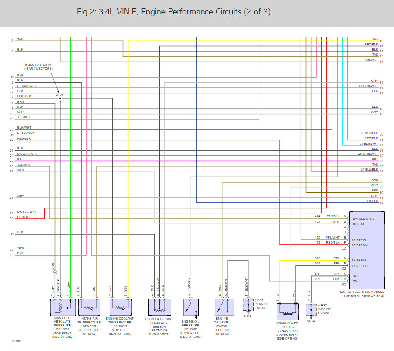Click the 'ORG/BLK' wire label on the left
The height and width of the screenshot is (351, 394).
pos(24,96)
